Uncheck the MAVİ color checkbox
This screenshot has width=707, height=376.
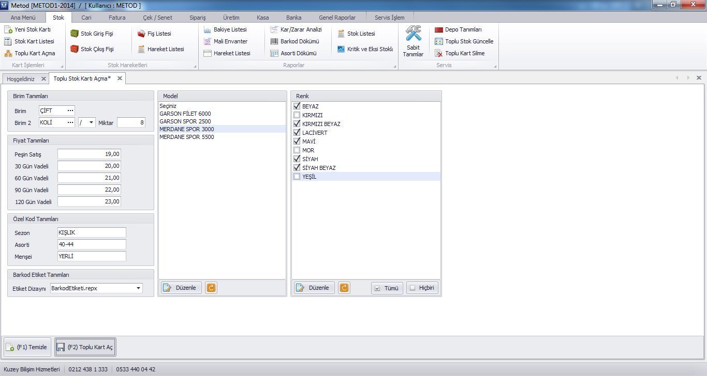coord(297,142)
